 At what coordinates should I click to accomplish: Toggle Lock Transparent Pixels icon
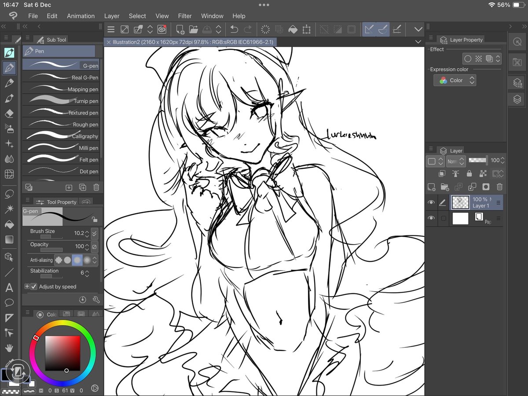tap(483, 174)
